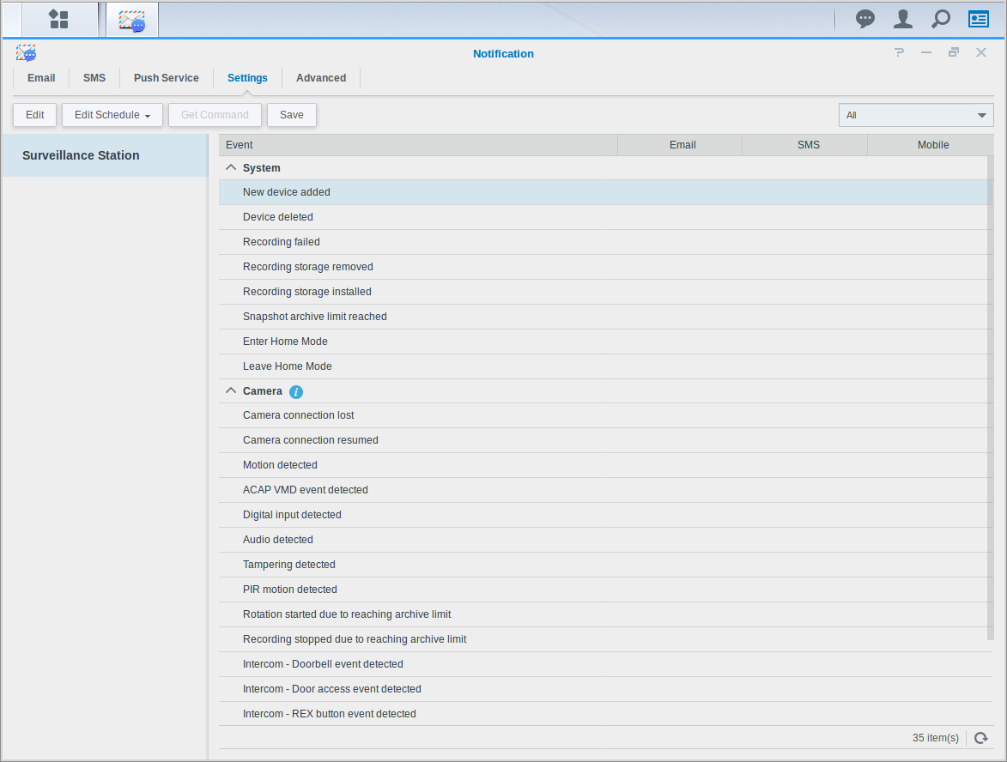The height and width of the screenshot is (762, 1007).
Task: Open the Advanced tab
Action: (x=321, y=78)
